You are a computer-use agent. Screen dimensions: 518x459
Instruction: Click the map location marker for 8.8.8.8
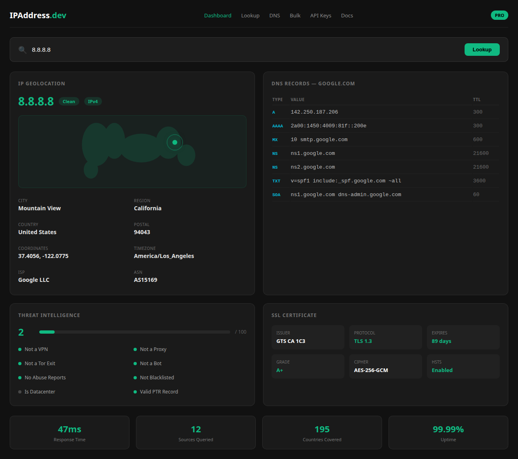pyautogui.click(x=175, y=142)
